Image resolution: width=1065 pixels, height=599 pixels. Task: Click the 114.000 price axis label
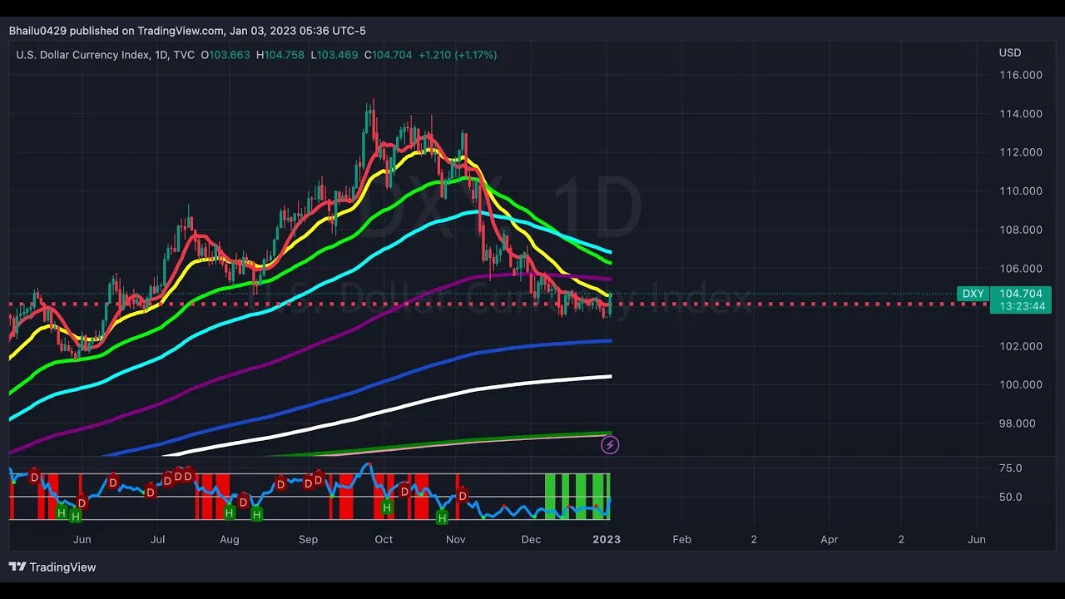pyautogui.click(x=1021, y=114)
